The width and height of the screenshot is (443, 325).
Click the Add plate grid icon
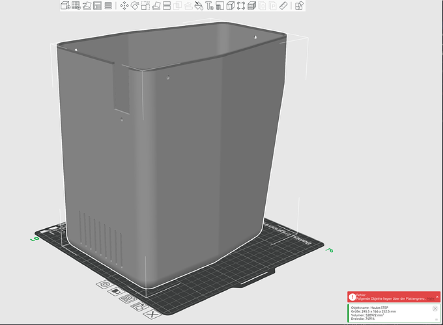[76, 5]
